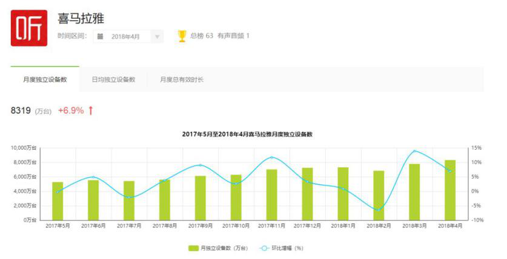Click the 2017年8月 green bar

(x=165, y=200)
